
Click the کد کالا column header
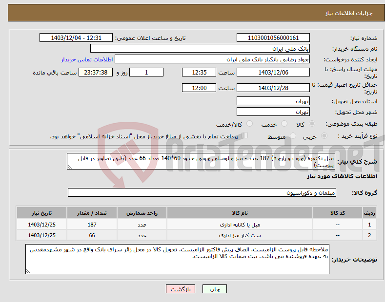click(337, 213)
